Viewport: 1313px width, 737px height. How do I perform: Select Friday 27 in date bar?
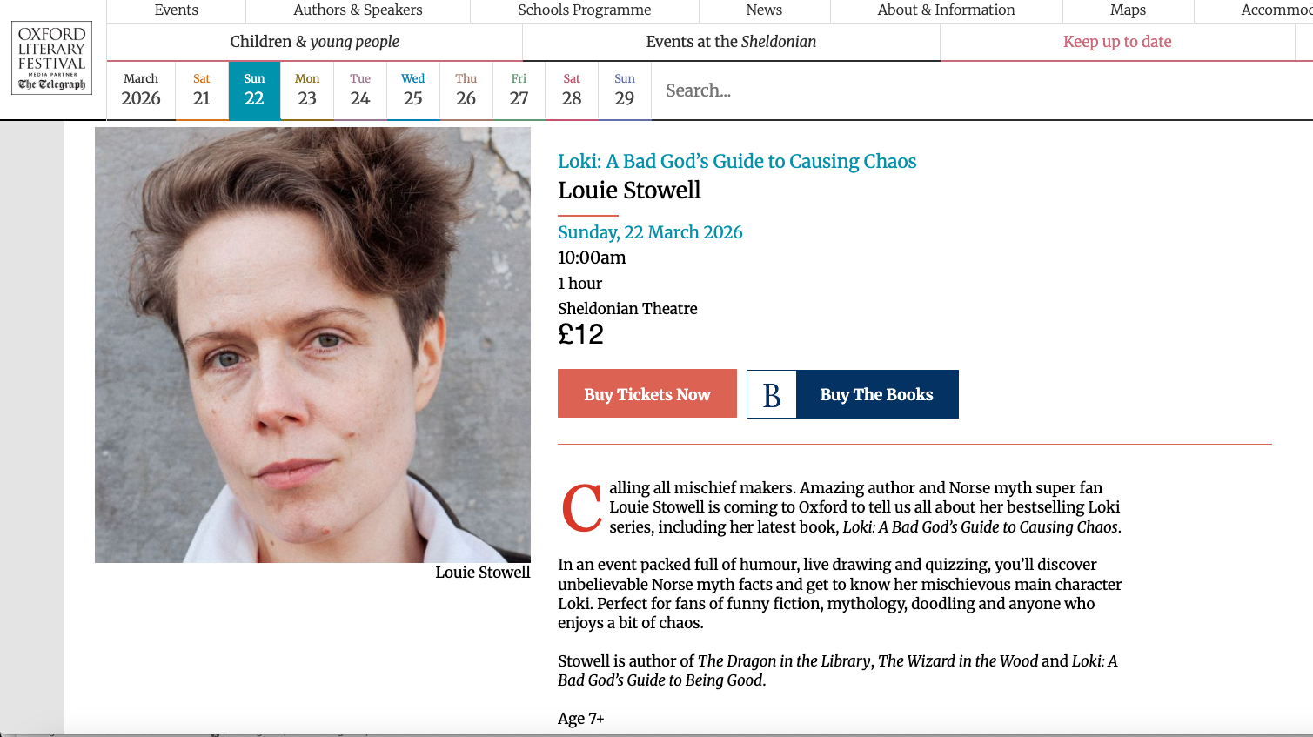(519, 90)
